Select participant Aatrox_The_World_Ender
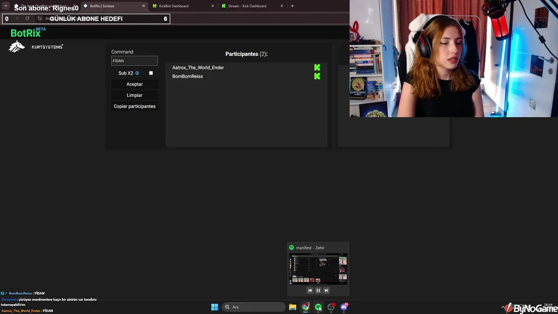 [198, 68]
